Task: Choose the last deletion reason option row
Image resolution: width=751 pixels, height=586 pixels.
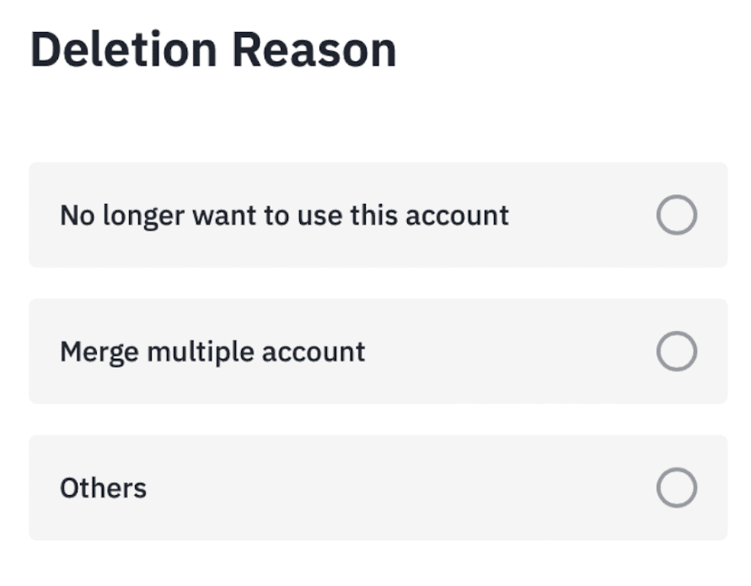Action: (x=378, y=487)
